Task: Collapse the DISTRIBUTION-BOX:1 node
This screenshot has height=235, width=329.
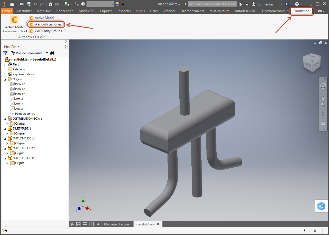Action: [5, 119]
